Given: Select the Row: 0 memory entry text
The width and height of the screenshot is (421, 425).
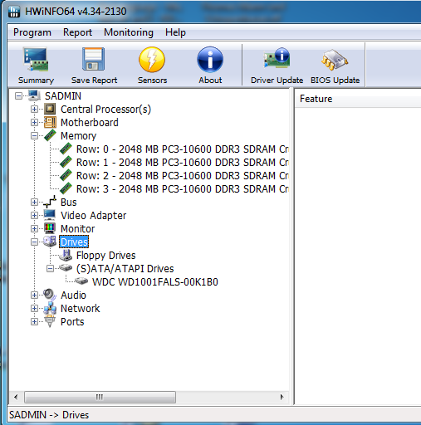Looking at the screenshot, I should click(183, 149).
